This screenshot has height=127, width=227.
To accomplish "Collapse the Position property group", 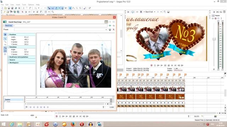I will tap(9, 35).
